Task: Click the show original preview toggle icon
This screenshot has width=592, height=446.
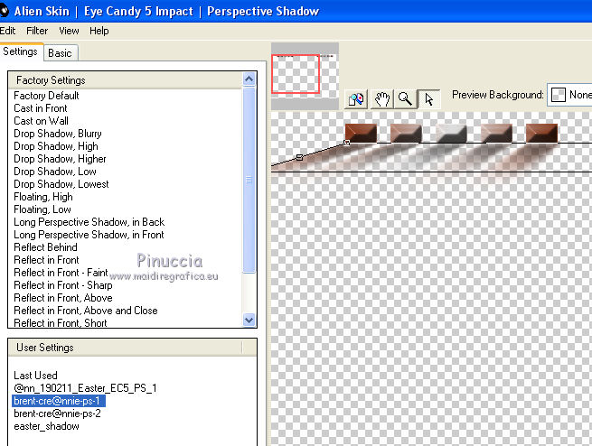Action: tap(356, 99)
